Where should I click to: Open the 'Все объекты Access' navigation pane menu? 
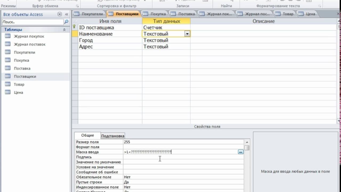[x=59, y=14]
